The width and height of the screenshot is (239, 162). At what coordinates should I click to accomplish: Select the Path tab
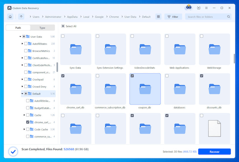pyautogui.click(x=18, y=28)
